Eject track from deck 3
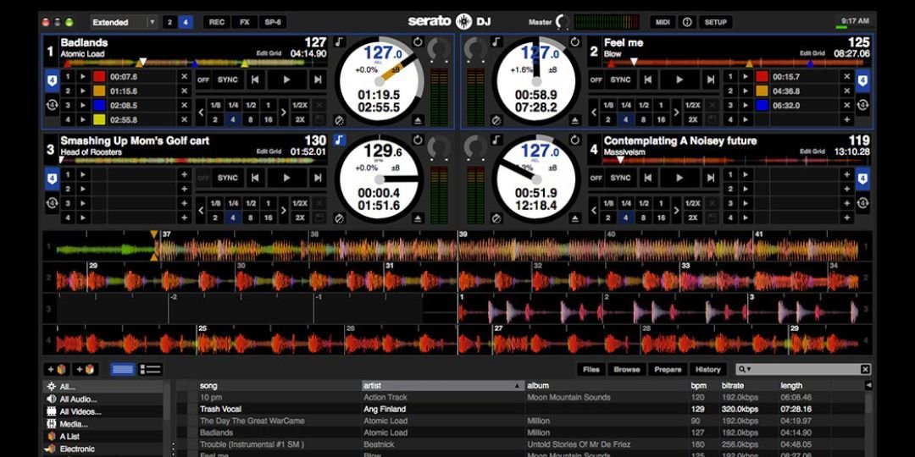The height and width of the screenshot is (457, 915). point(418,218)
